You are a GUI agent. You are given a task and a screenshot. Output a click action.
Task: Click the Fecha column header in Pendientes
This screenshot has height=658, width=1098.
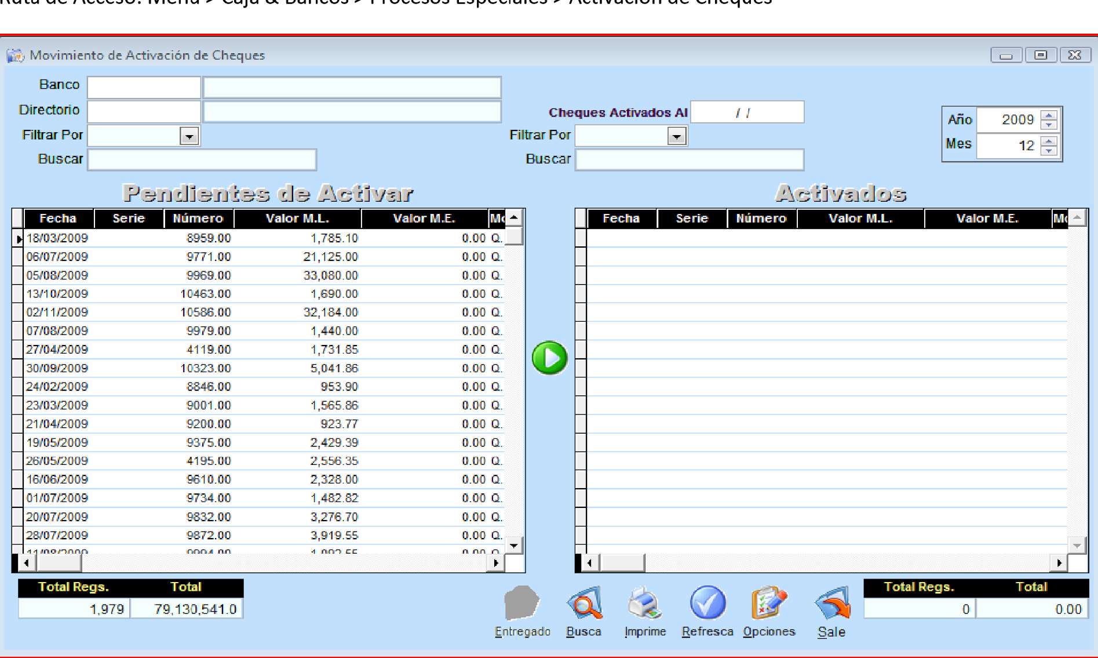58,219
